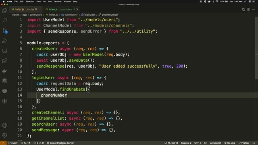Viewport: 258px width, 145px height.
Task: Click the Open Changes icon in editor toolbar
Action: [243, 9]
